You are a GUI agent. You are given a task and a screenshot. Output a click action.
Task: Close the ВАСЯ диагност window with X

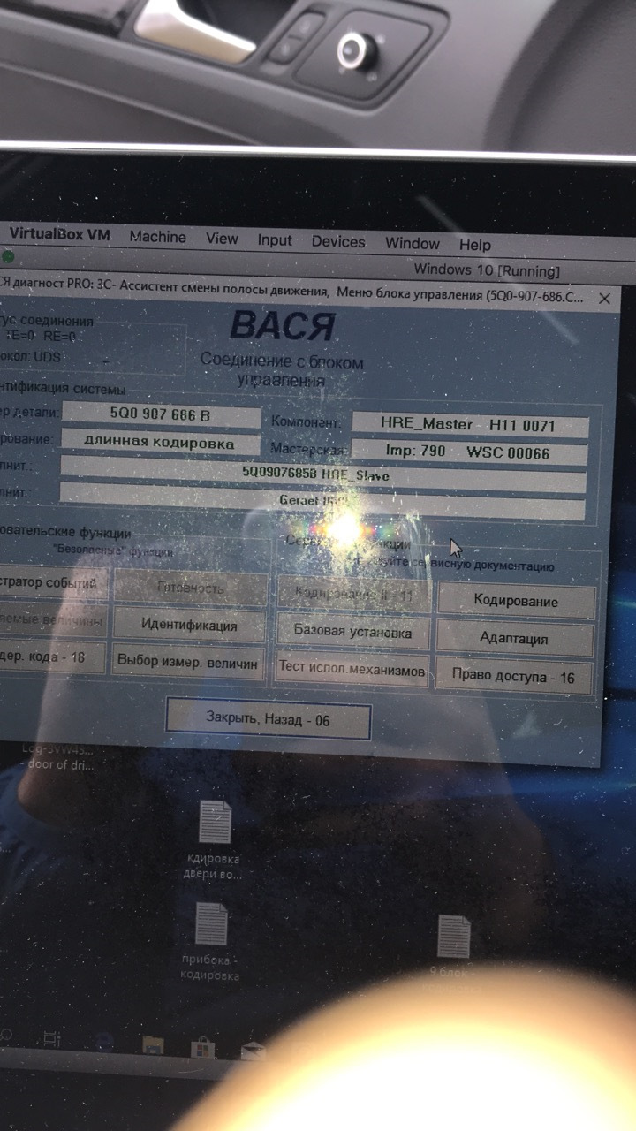tap(605, 299)
